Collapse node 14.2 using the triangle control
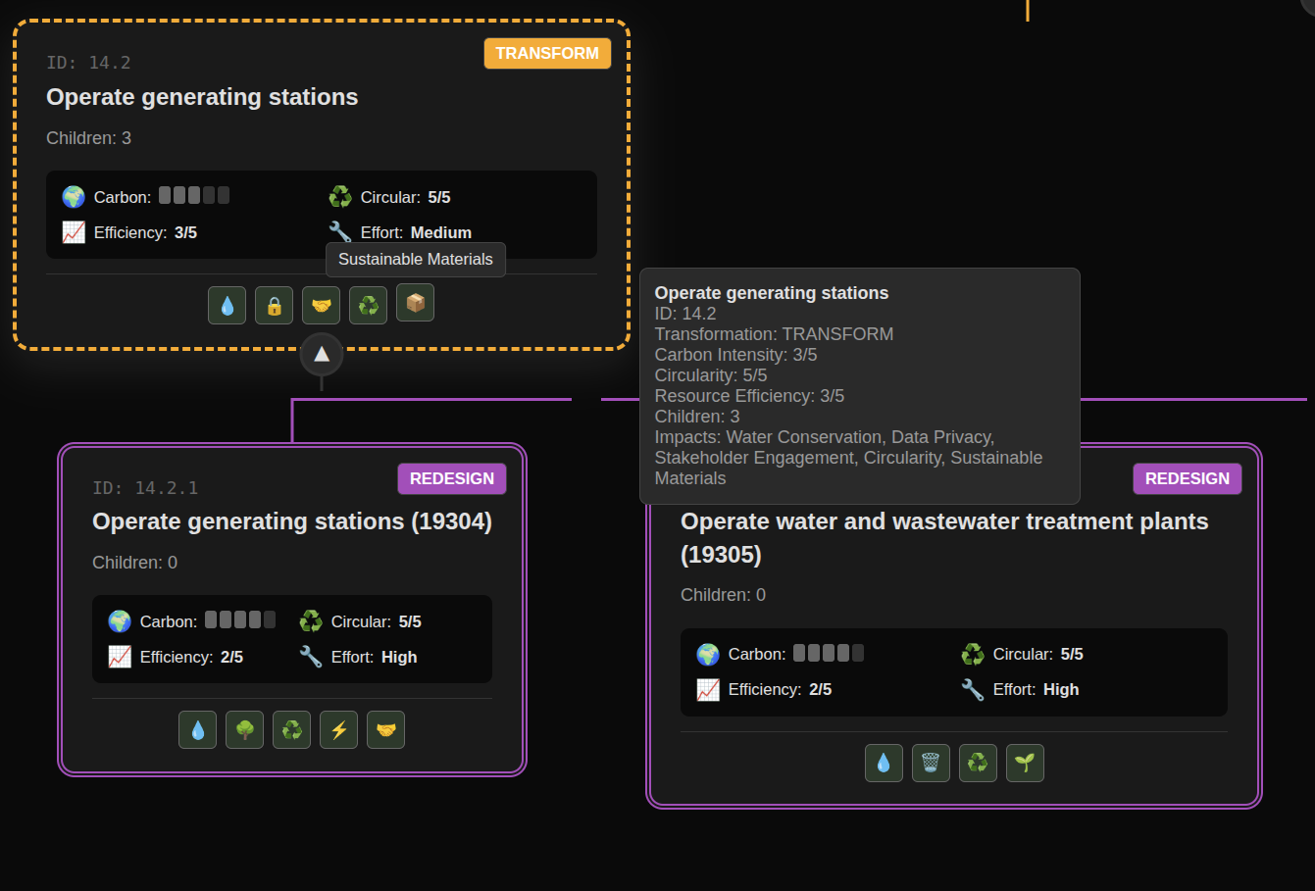Image resolution: width=1315 pixels, height=891 pixels. [x=322, y=355]
